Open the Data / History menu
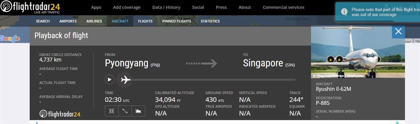Screen dimensions: 420x124 166,7
